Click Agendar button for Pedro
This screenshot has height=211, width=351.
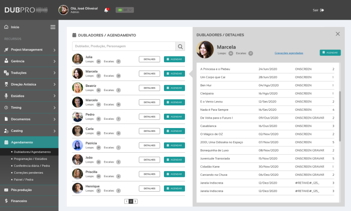point(174,117)
